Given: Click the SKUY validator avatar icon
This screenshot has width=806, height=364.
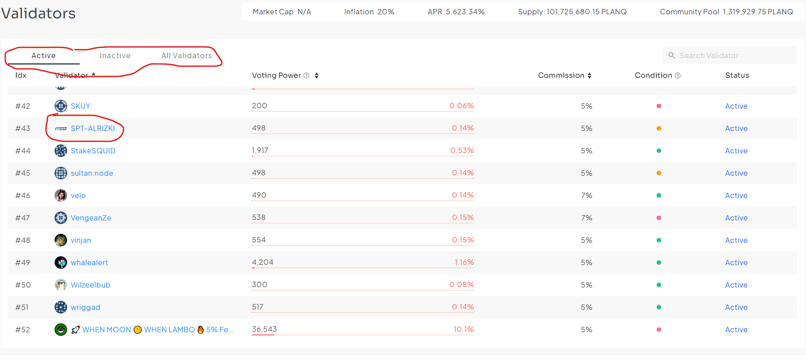Looking at the screenshot, I should 61,106.
